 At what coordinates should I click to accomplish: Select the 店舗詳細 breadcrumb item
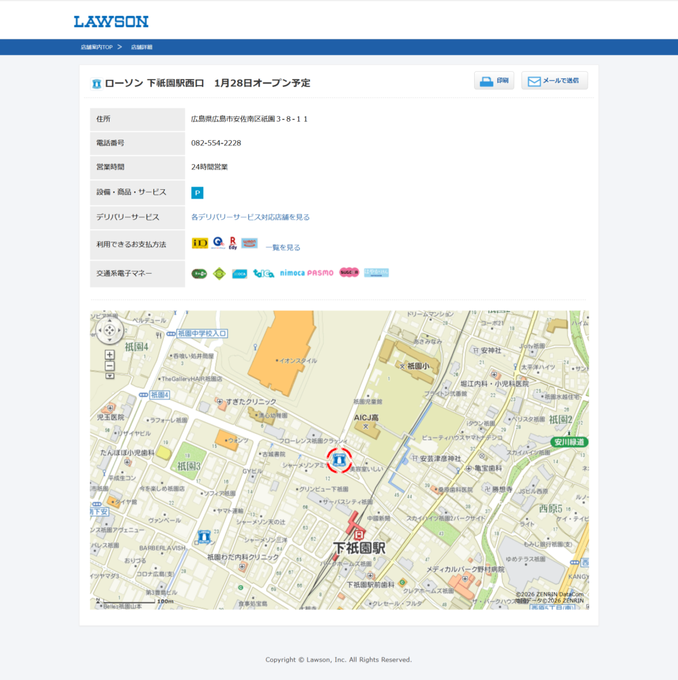141,47
